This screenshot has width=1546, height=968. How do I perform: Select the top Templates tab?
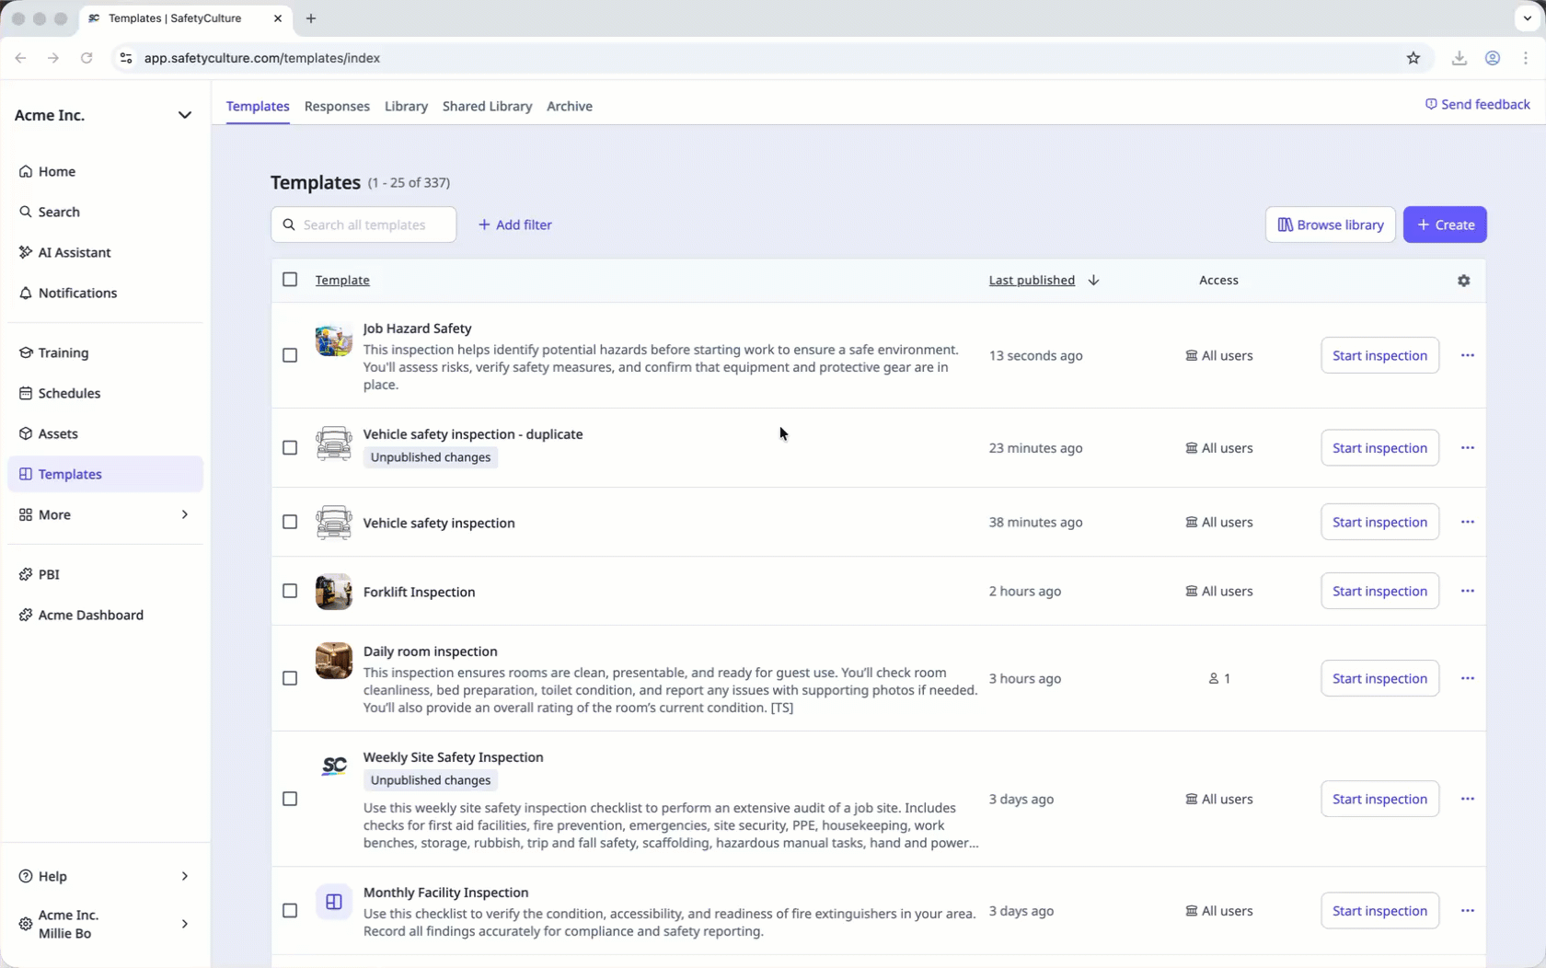(258, 106)
